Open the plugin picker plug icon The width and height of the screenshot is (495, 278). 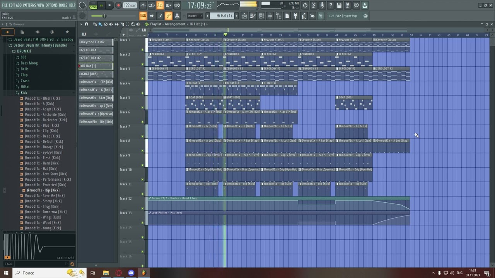tap(295, 16)
